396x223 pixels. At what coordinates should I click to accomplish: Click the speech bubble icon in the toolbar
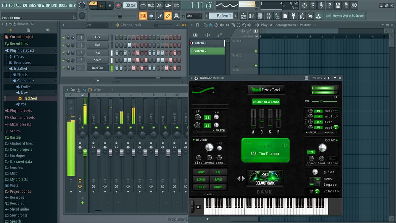[x=354, y=5]
